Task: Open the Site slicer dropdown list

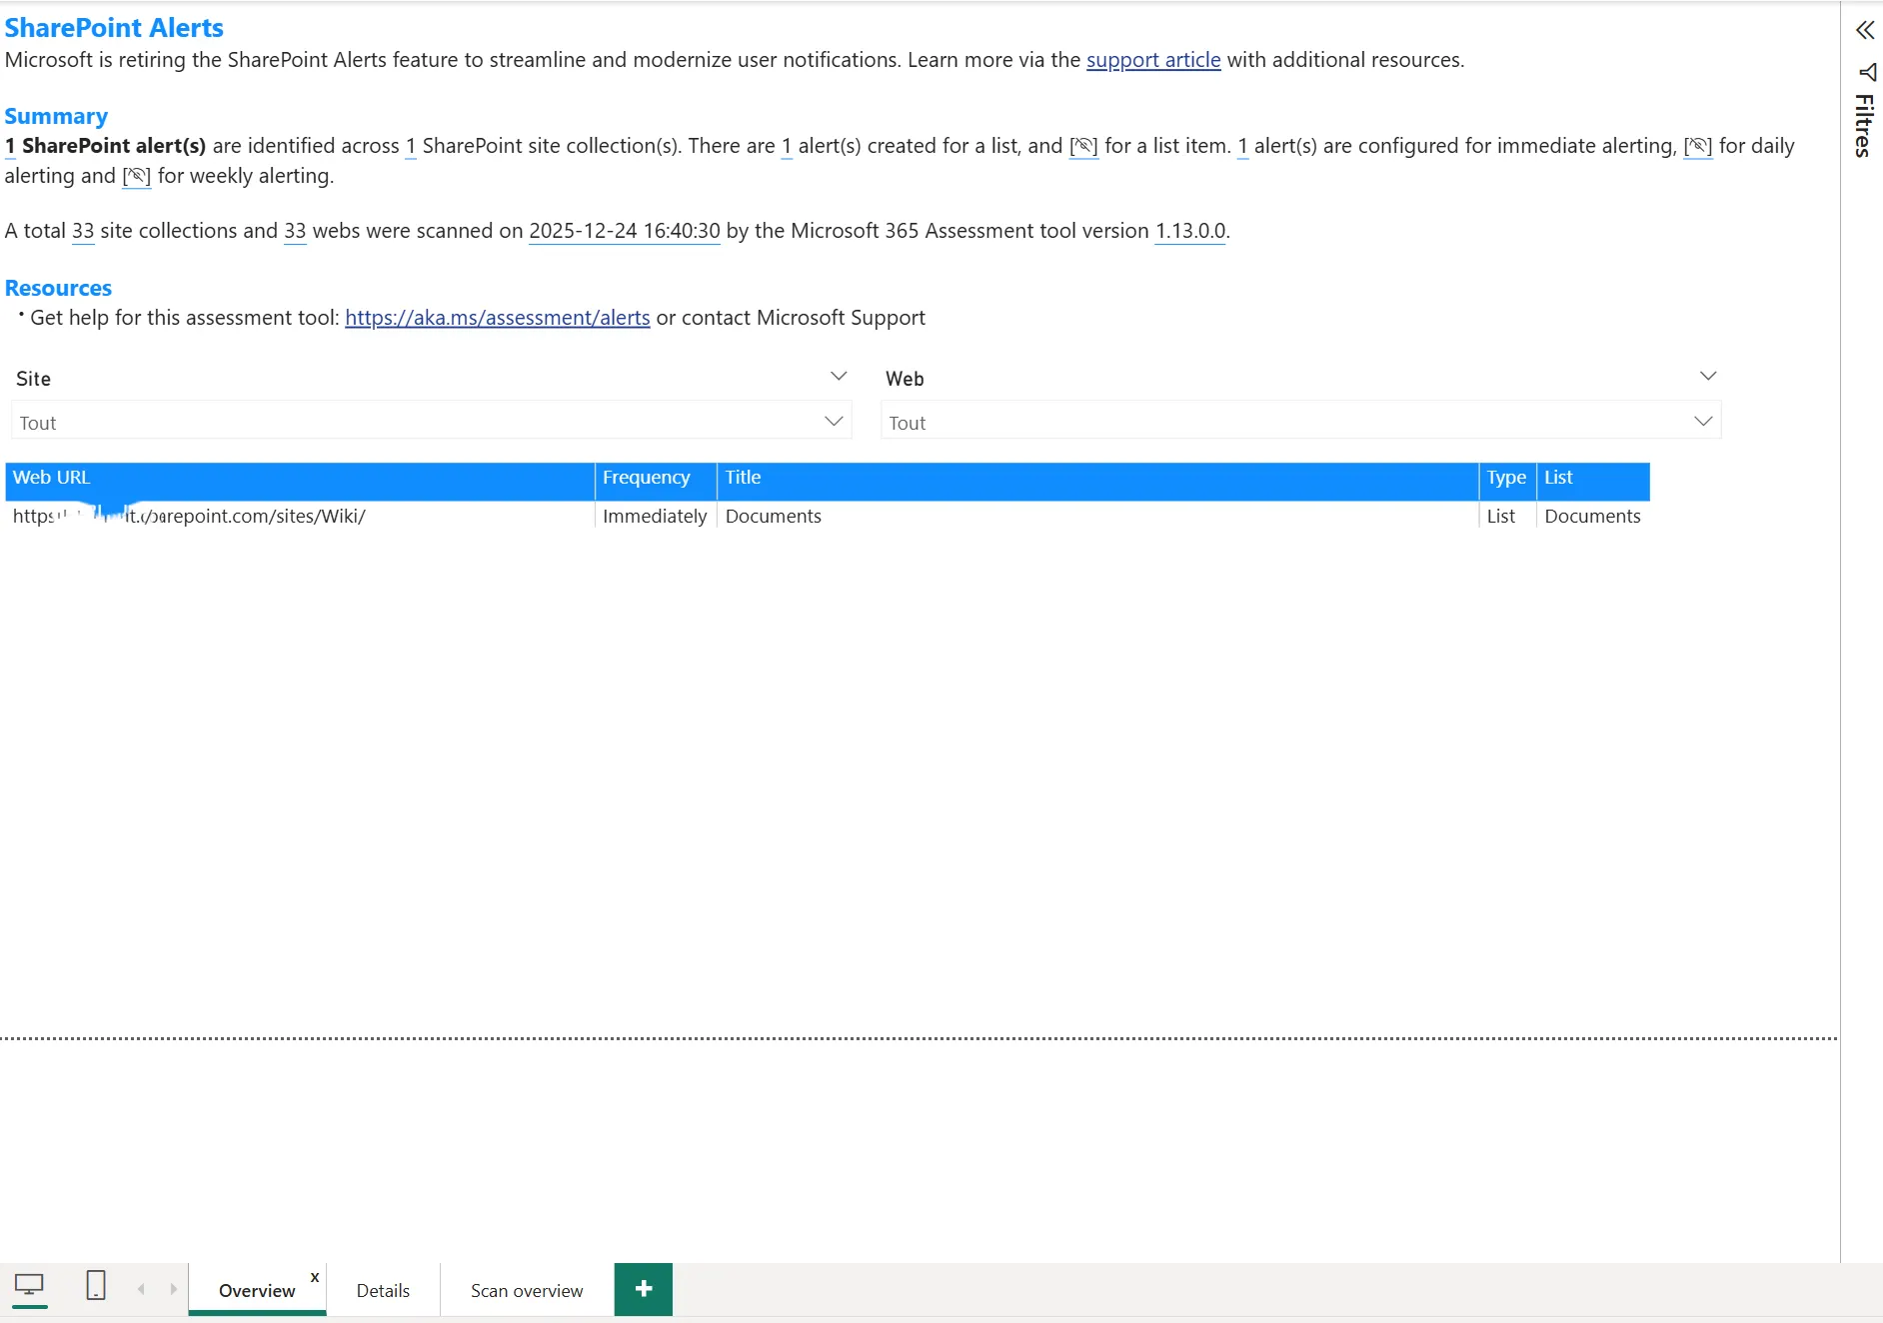Action: tap(833, 422)
